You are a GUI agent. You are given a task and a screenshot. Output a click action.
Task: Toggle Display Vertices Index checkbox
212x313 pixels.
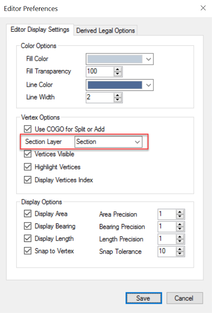[28, 180]
